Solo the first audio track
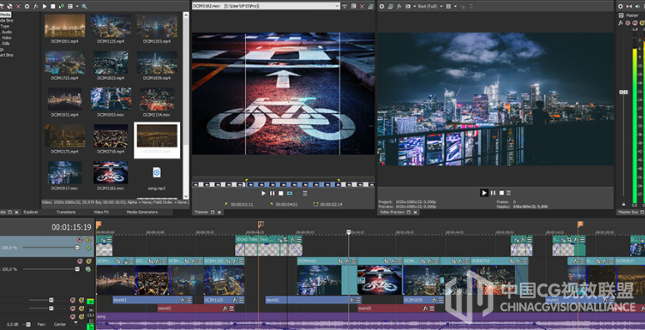Screen dimensions: 645x330 pyautogui.click(x=81, y=300)
